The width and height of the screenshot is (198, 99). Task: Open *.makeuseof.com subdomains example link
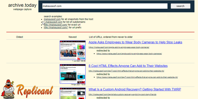[53, 22]
